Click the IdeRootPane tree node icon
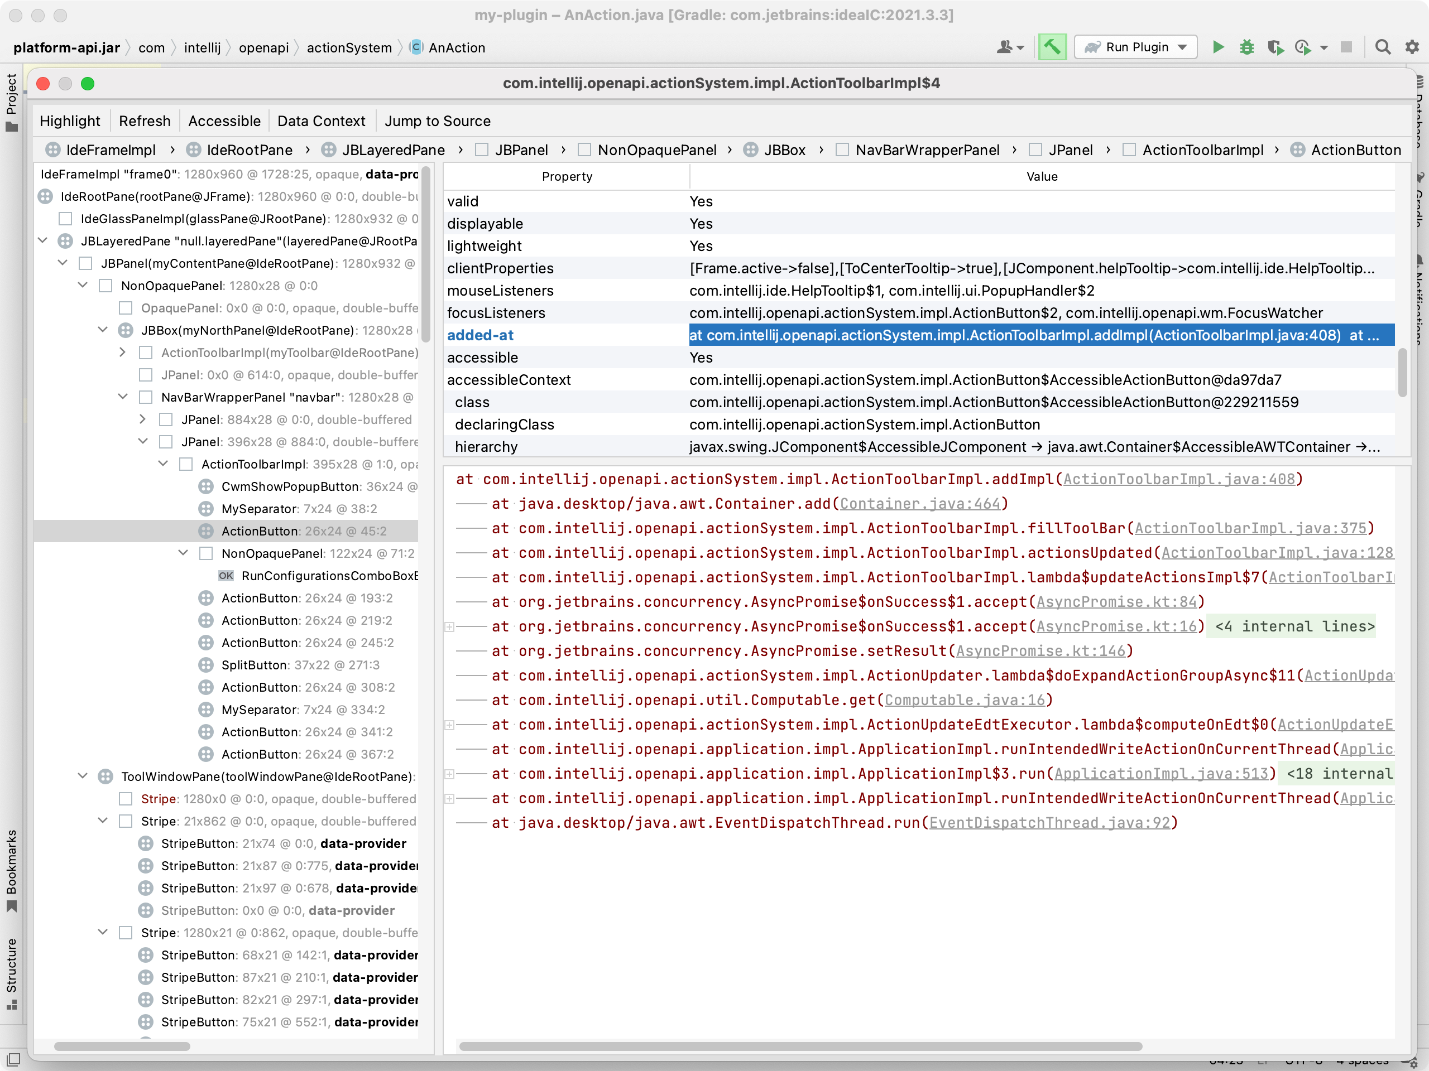This screenshot has width=1429, height=1071. pos(45,196)
